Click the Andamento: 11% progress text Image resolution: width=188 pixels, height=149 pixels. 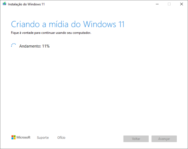(34, 46)
